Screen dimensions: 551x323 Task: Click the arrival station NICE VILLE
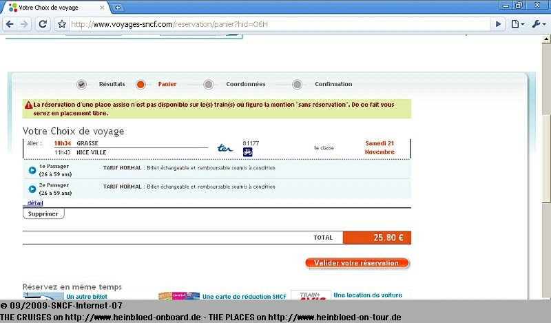point(92,152)
